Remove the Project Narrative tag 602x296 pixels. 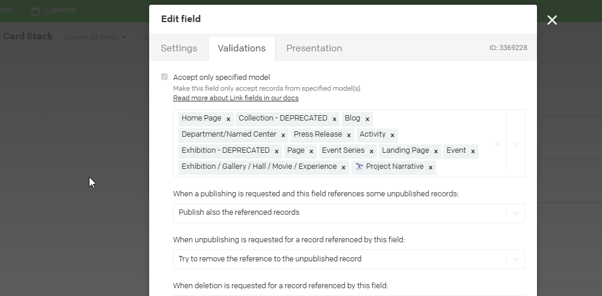pos(431,168)
